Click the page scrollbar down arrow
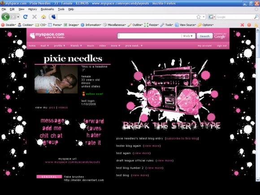 258,179
